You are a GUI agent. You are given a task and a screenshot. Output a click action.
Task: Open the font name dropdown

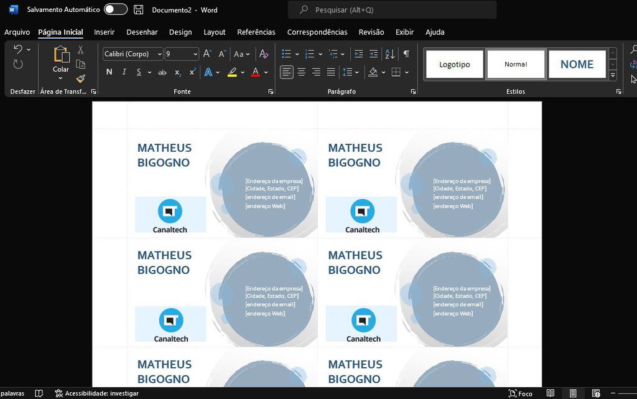pos(160,54)
